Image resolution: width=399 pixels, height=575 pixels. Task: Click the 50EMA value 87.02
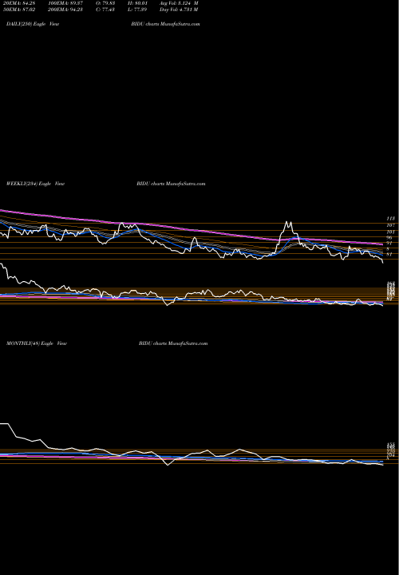[19, 9]
